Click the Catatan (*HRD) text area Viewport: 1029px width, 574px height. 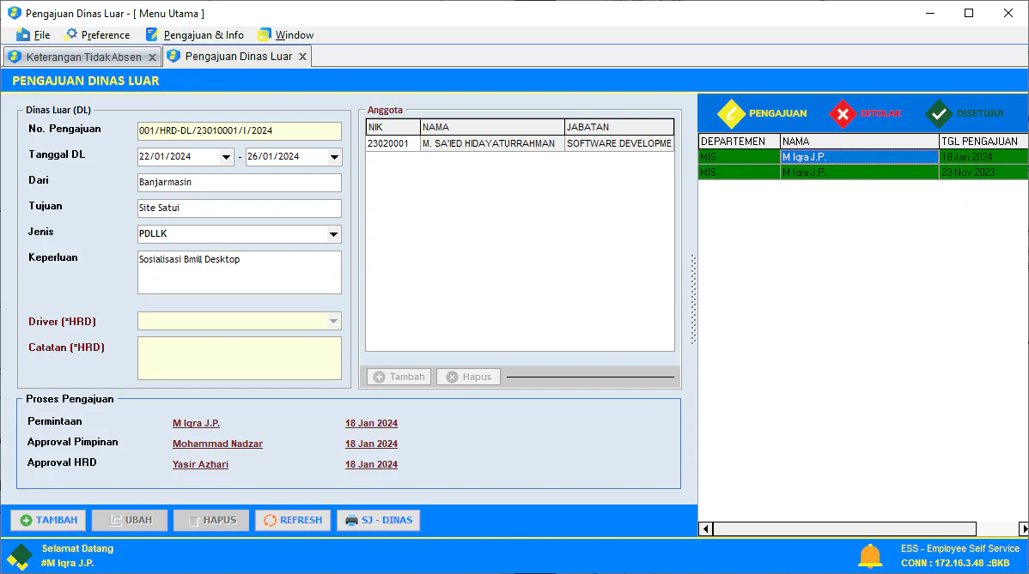click(x=240, y=359)
